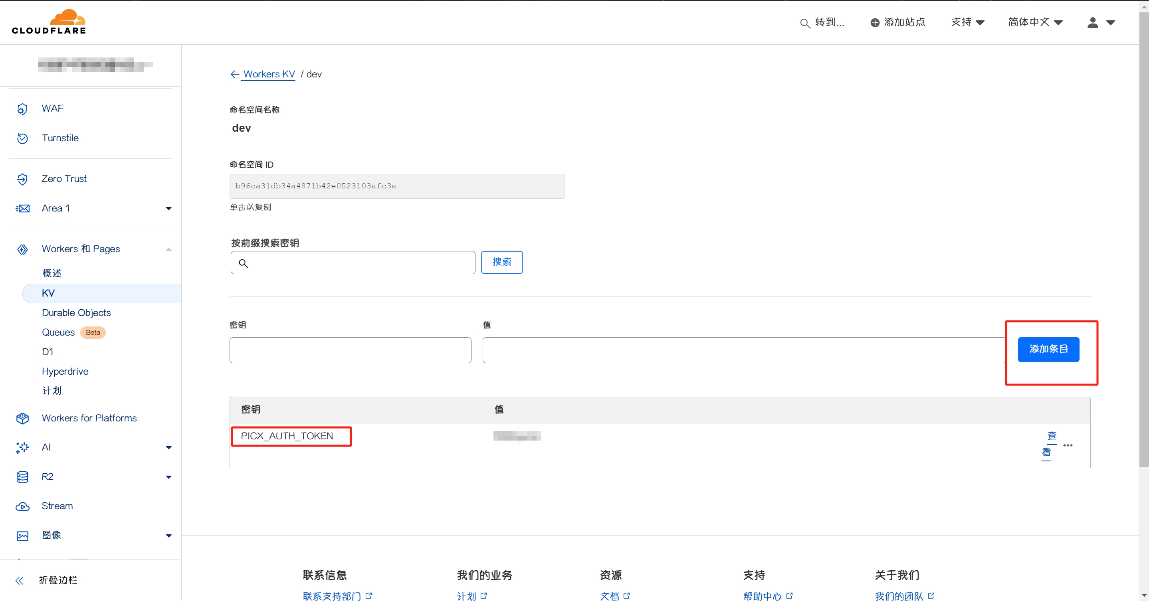Image resolution: width=1149 pixels, height=601 pixels.
Task: Click the Turnstile icon in sidebar
Action: (22, 138)
